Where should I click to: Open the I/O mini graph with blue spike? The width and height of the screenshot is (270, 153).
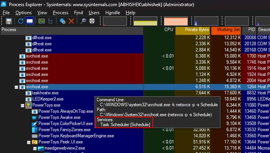pyautogui.click(x=206, y=21)
